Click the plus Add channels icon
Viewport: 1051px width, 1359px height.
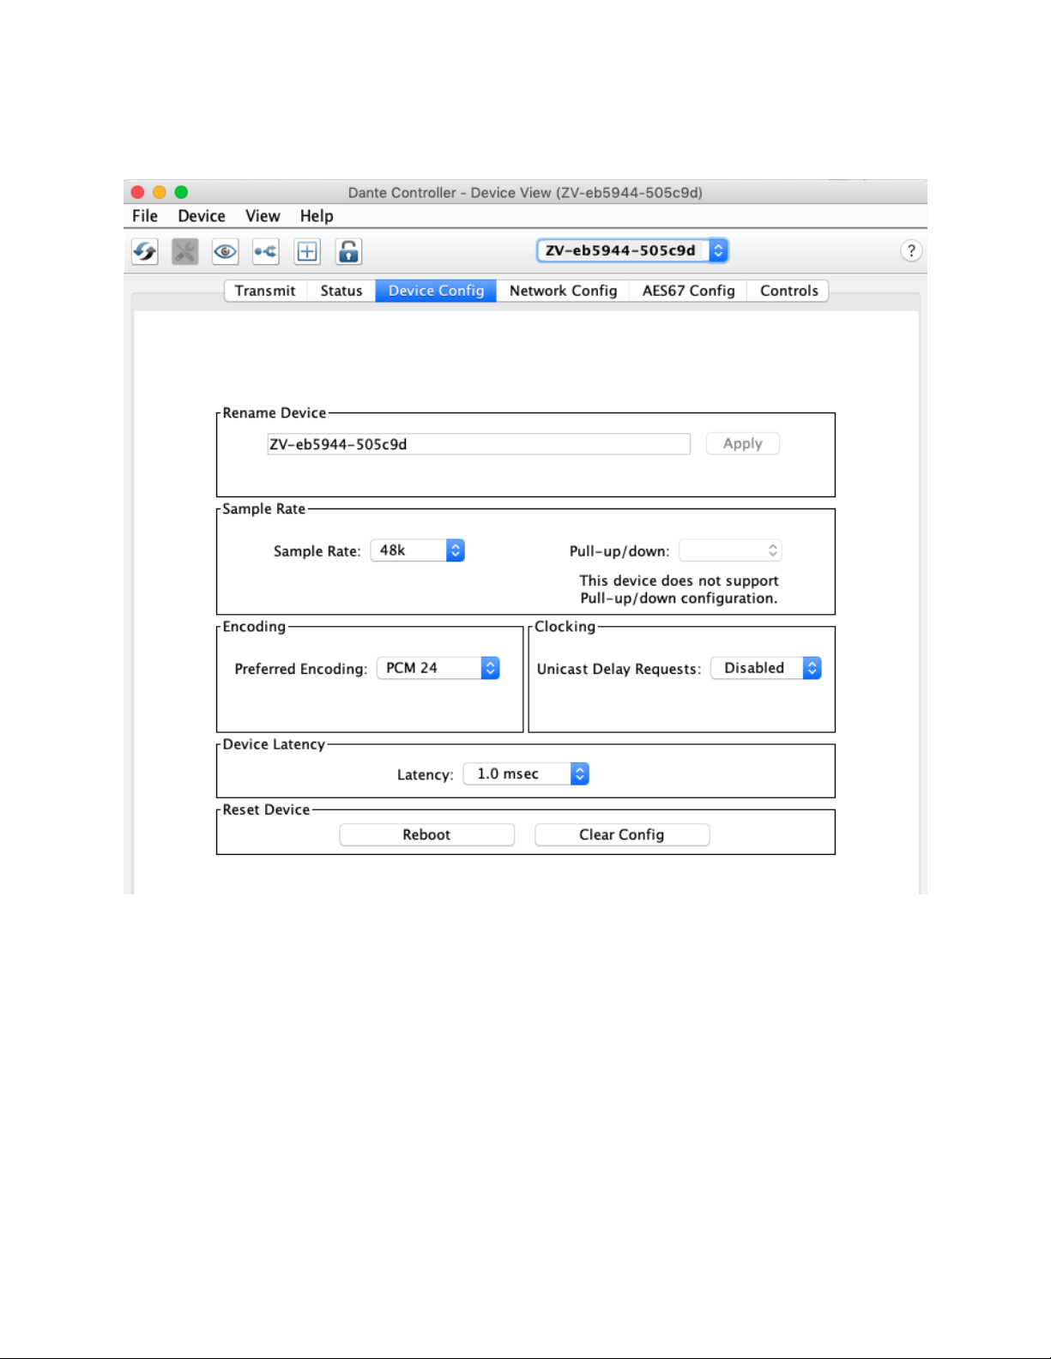(307, 251)
